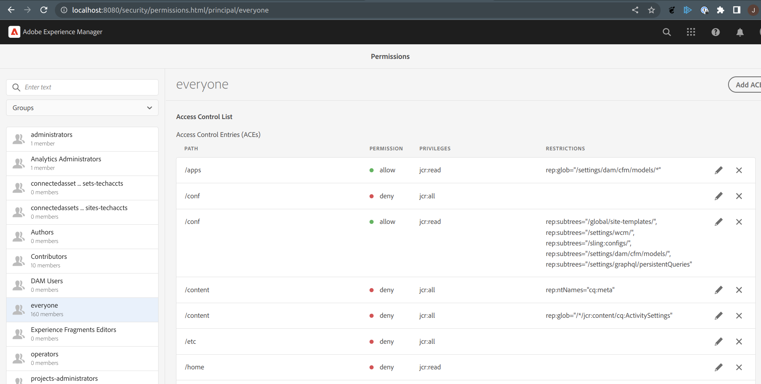The width and height of the screenshot is (761, 384).
Task: Click the browser address bar URL
Action: (x=170, y=10)
